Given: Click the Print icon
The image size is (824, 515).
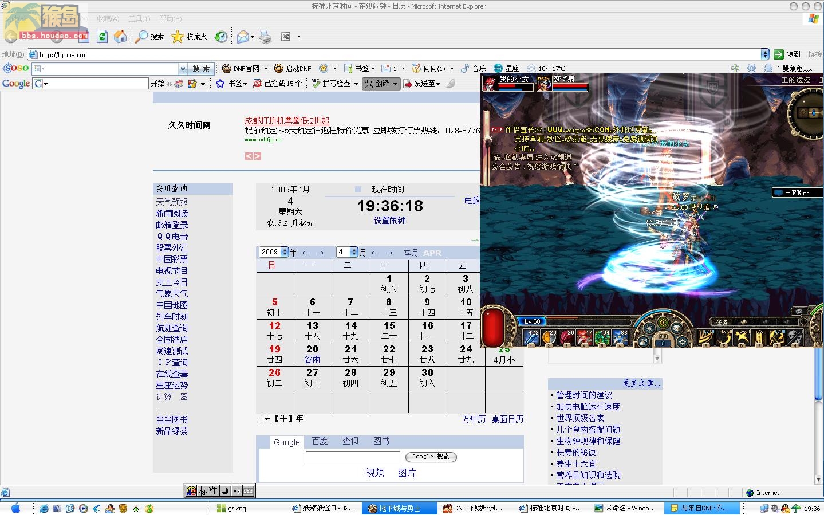Looking at the screenshot, I should [x=265, y=37].
